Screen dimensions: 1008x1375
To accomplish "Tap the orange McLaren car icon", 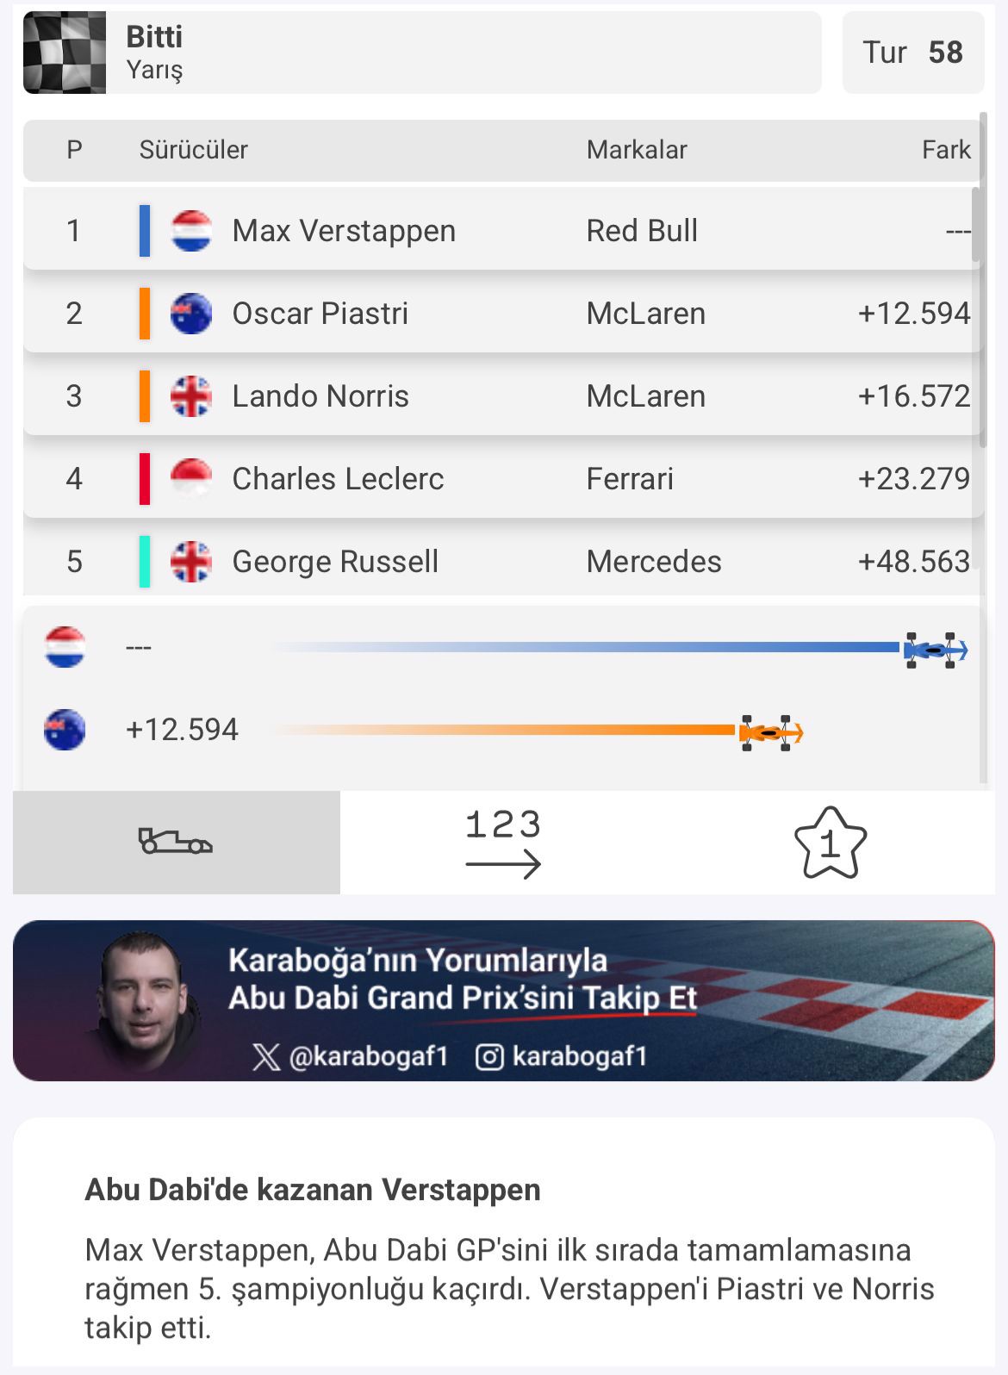I will click(770, 732).
